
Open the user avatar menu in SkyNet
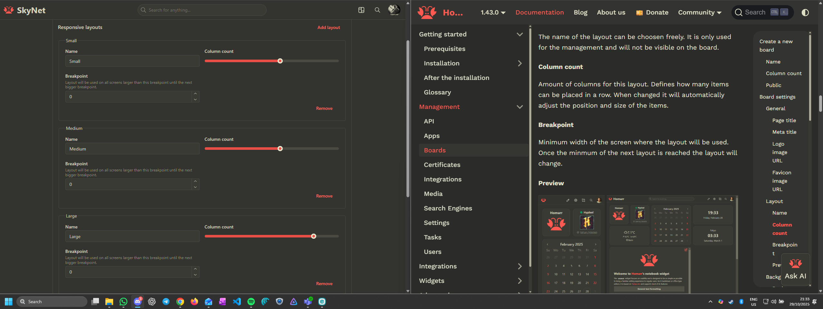pos(394,10)
